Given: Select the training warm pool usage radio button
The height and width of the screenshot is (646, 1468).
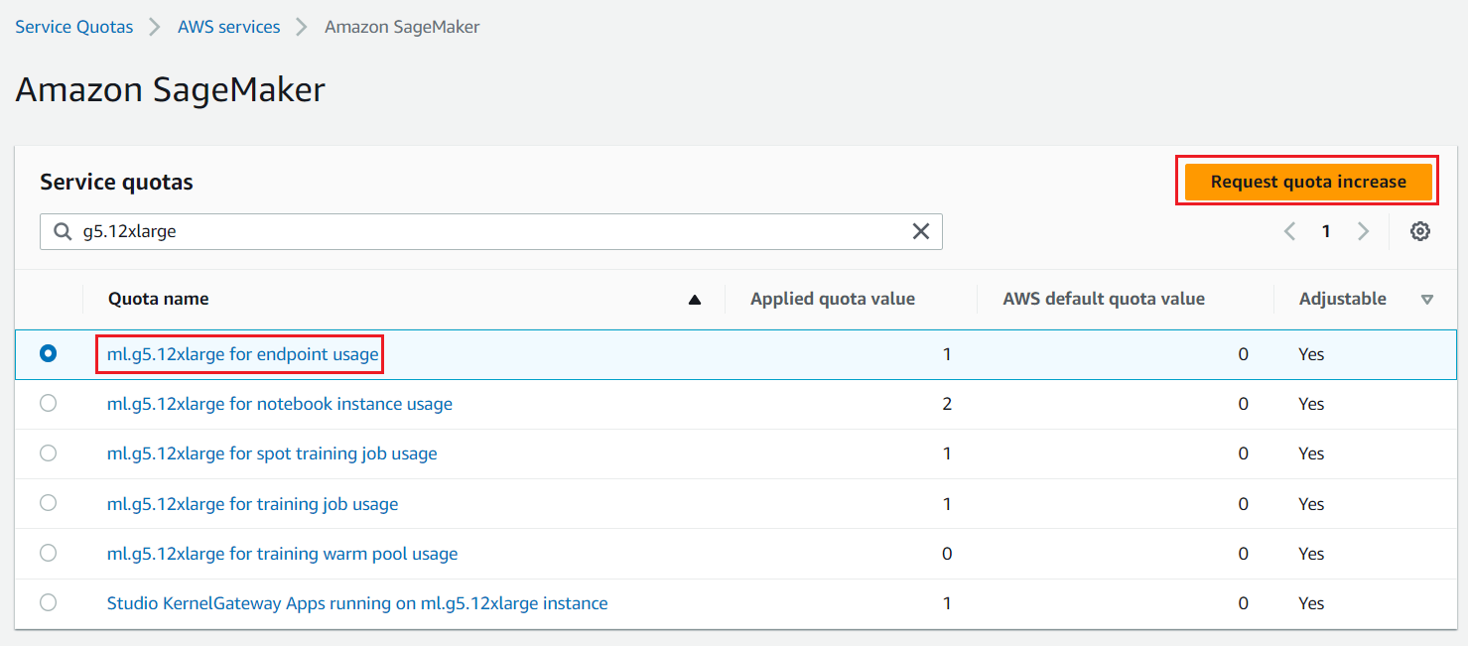Looking at the screenshot, I should [48, 553].
